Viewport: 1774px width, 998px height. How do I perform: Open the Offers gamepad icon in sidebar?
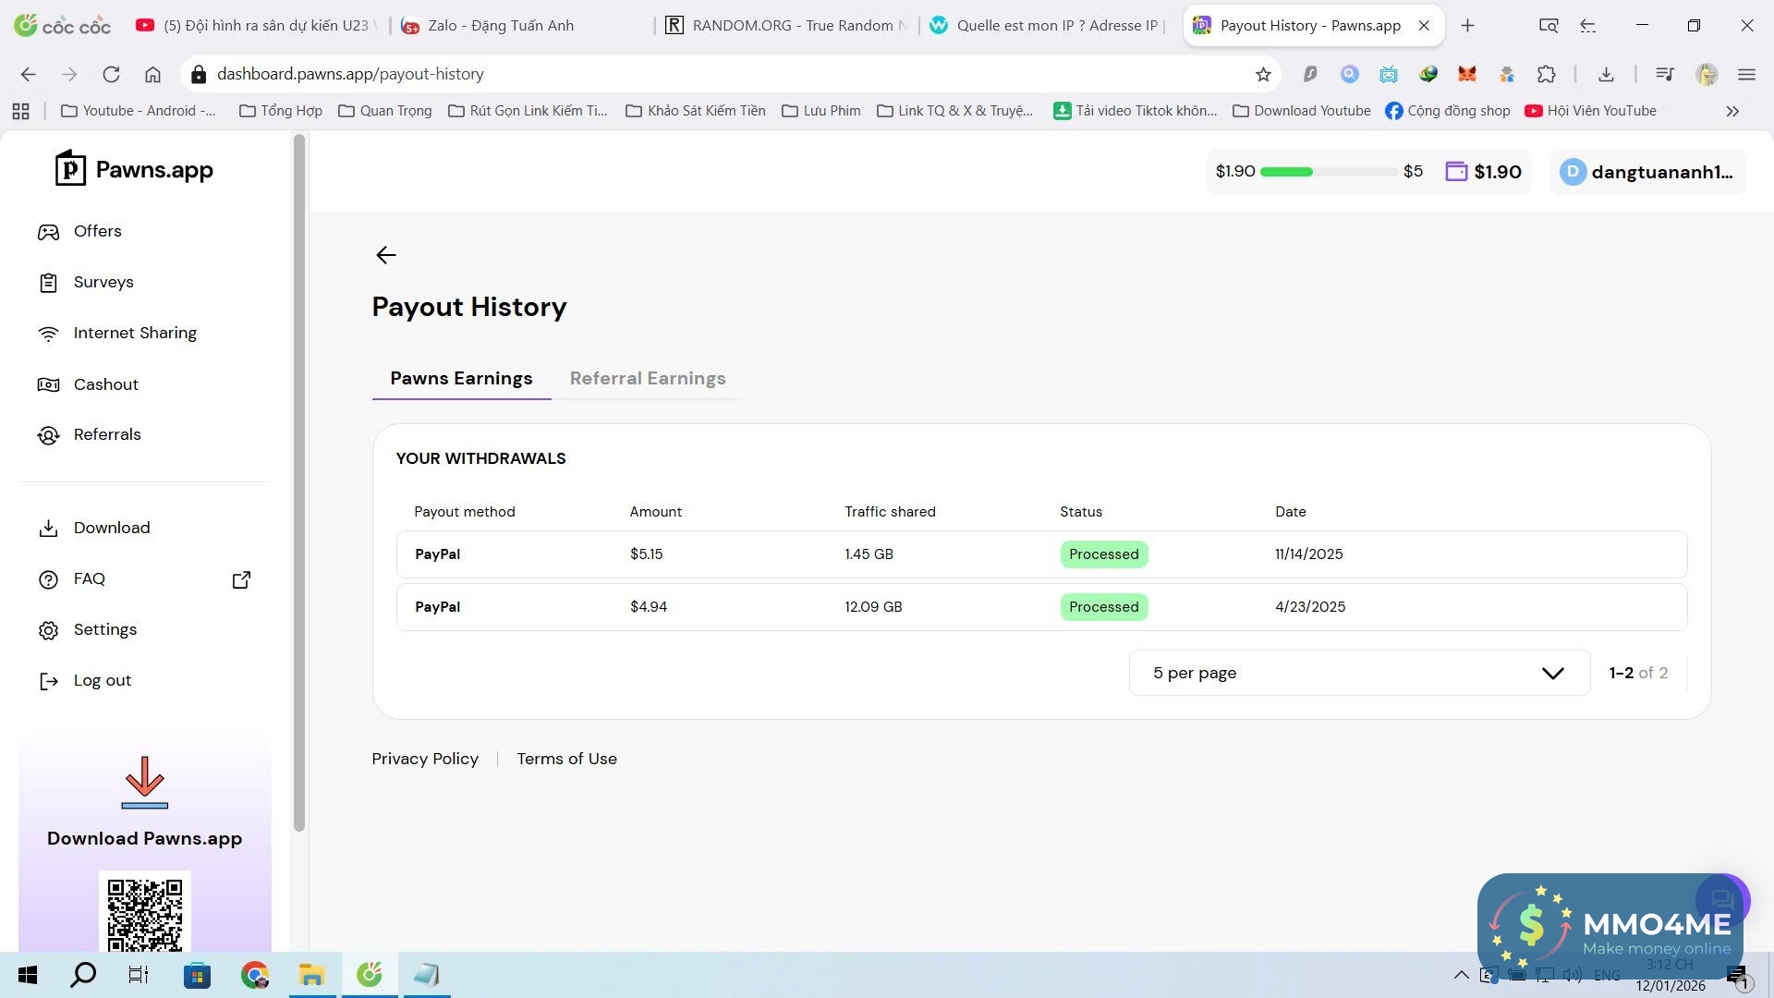point(48,232)
